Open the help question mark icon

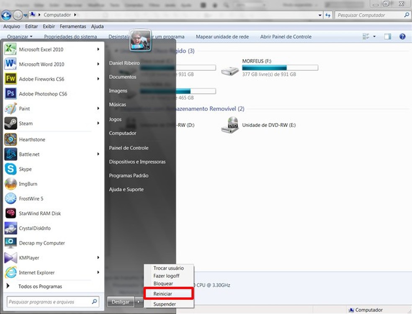[402, 36]
